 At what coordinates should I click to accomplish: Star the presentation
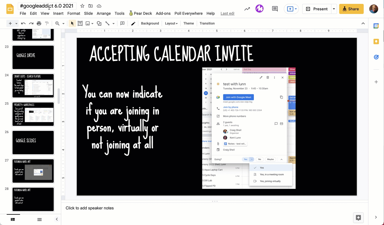point(82,6)
